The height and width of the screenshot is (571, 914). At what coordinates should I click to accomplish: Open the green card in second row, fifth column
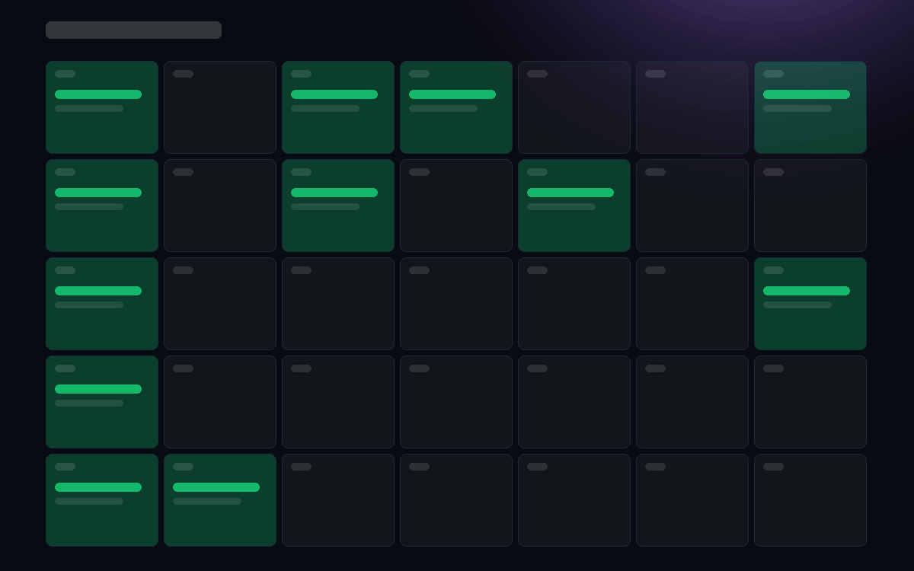coord(574,206)
